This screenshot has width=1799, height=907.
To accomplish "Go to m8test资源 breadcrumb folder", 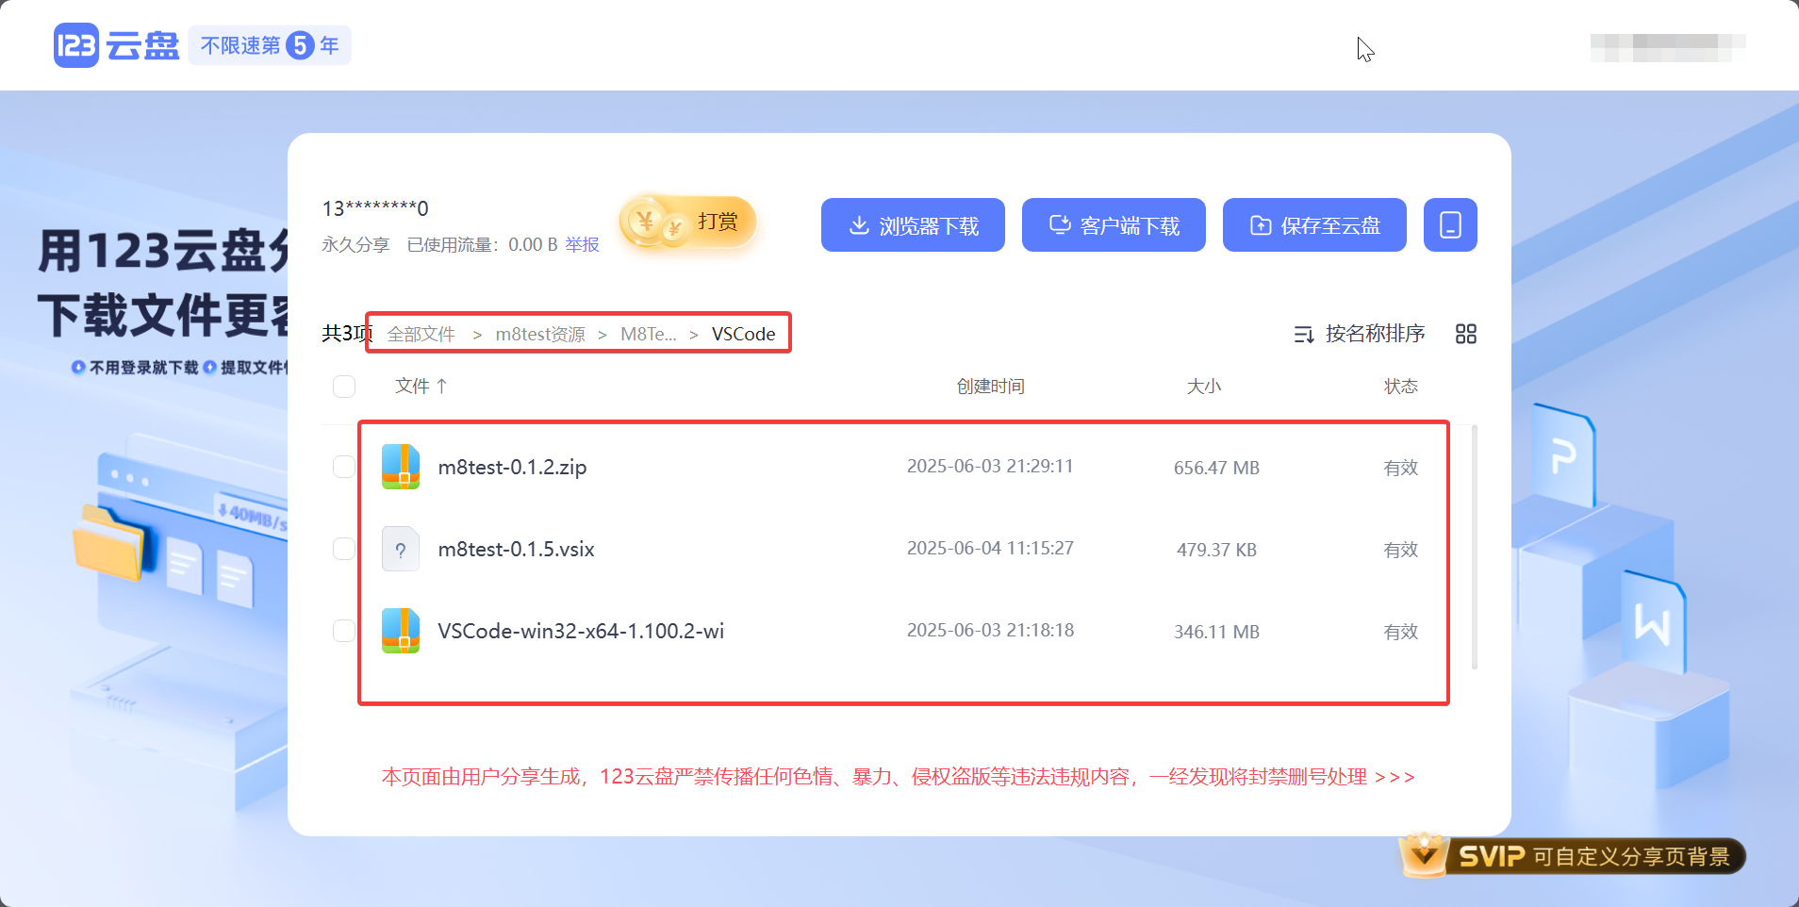I will (540, 335).
